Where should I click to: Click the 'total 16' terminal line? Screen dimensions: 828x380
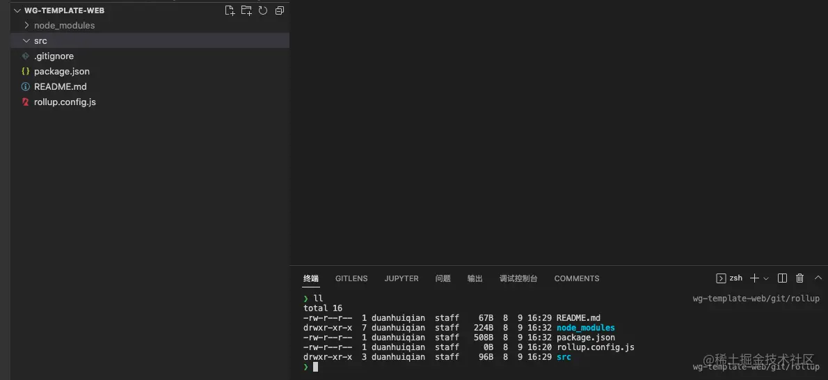[323, 308]
